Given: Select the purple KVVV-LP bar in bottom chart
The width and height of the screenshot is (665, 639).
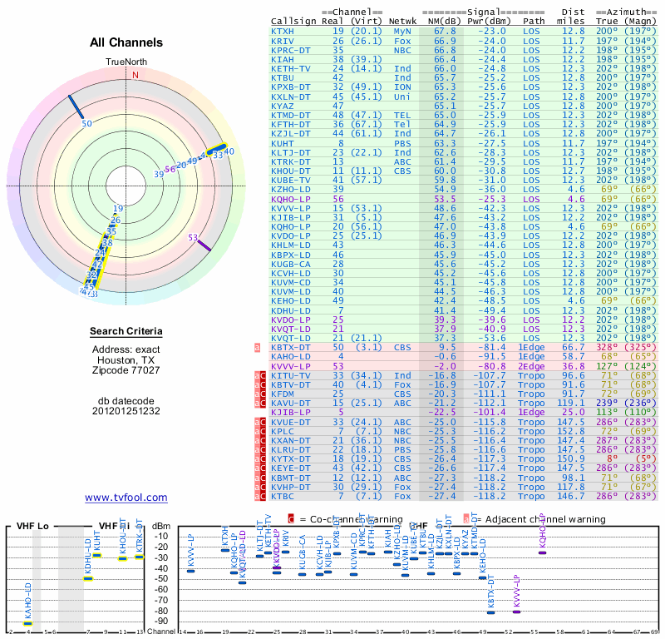Looking at the screenshot, I should pyautogui.click(x=516, y=612).
